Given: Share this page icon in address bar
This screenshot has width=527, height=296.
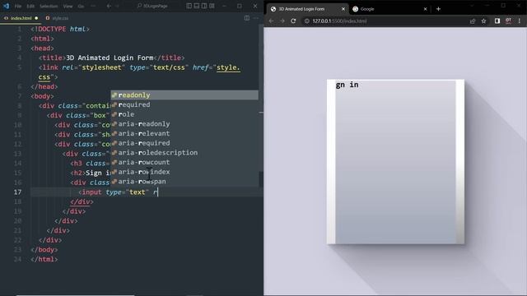Looking at the screenshot, I should point(473,21).
